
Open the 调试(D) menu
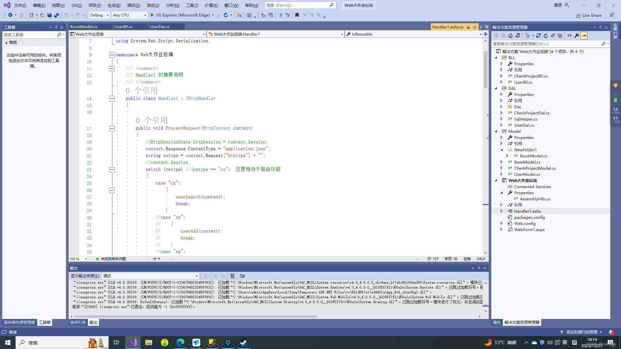click(x=133, y=5)
